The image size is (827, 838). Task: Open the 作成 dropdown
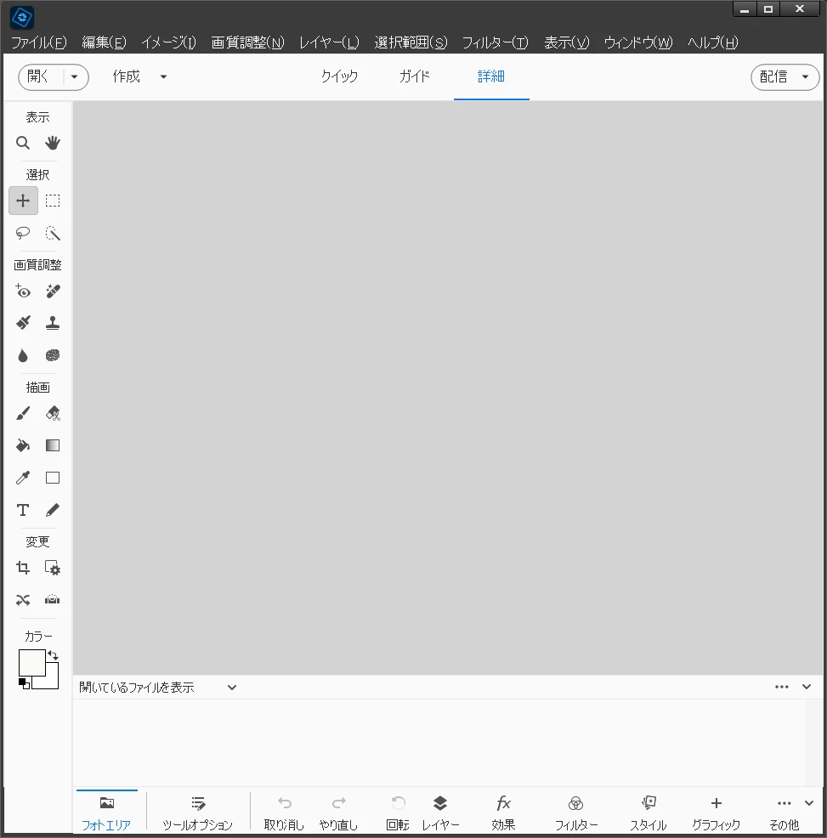tap(139, 76)
